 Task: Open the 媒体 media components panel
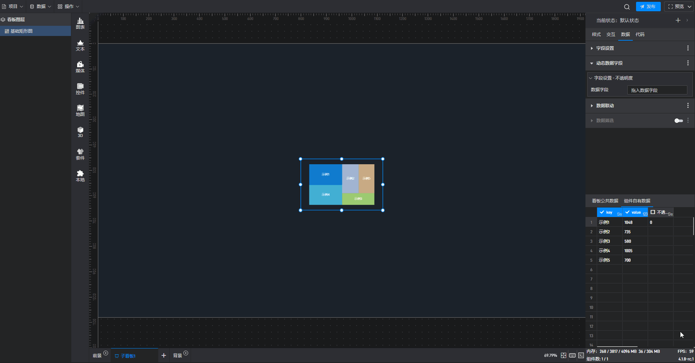(x=80, y=67)
